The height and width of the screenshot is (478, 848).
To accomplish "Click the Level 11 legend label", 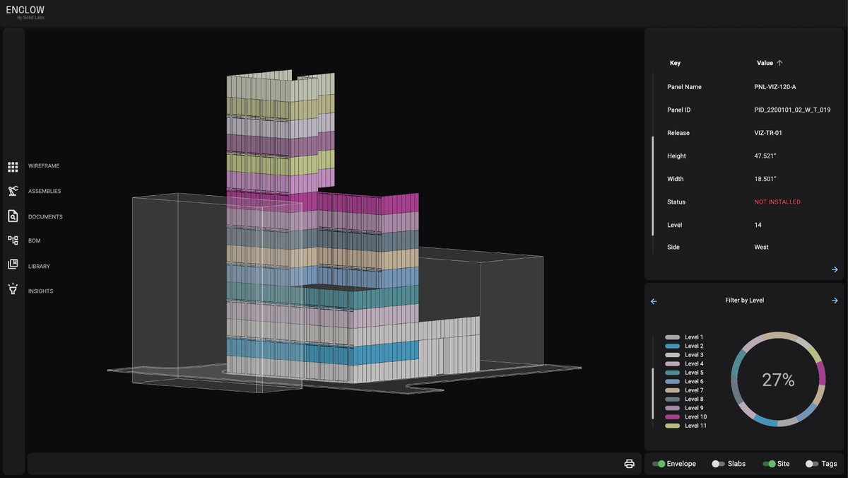I will 696,426.
